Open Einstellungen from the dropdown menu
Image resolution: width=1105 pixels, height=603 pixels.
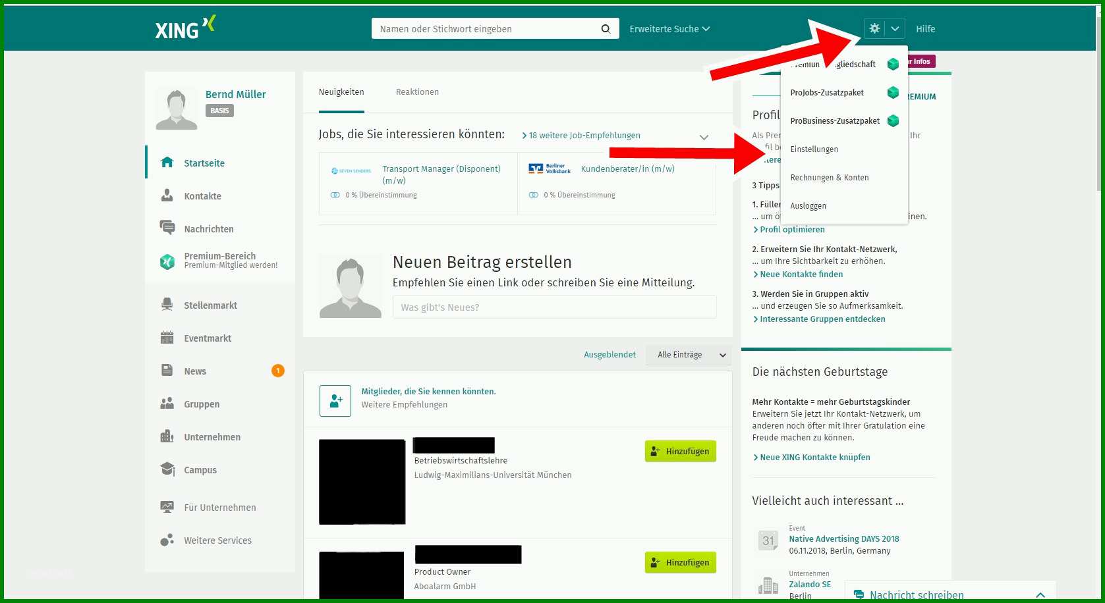click(x=814, y=149)
